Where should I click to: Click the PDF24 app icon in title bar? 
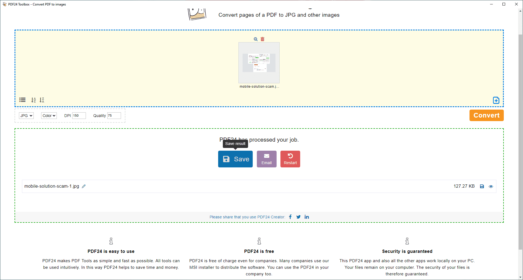click(x=4, y=4)
